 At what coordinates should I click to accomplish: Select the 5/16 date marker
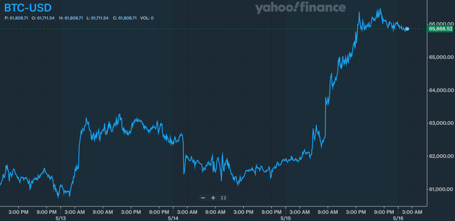pos(398,218)
